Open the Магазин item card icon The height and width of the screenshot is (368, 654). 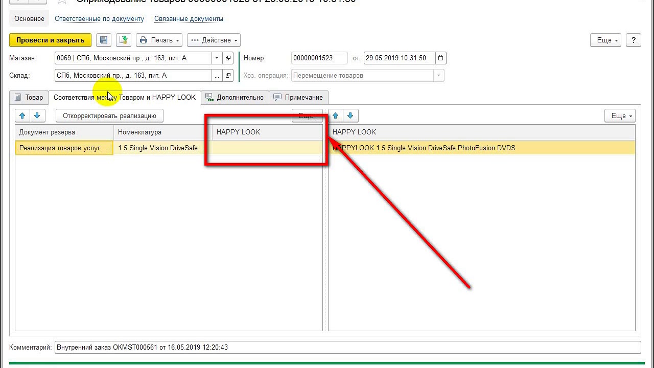tap(228, 58)
